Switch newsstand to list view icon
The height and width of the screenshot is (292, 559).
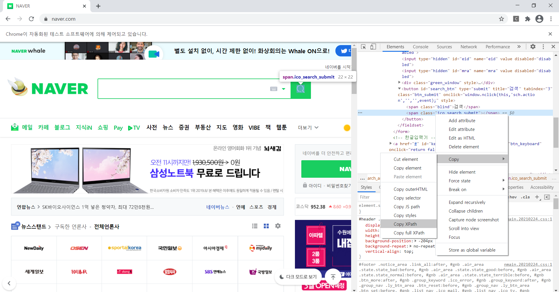pyautogui.click(x=255, y=226)
